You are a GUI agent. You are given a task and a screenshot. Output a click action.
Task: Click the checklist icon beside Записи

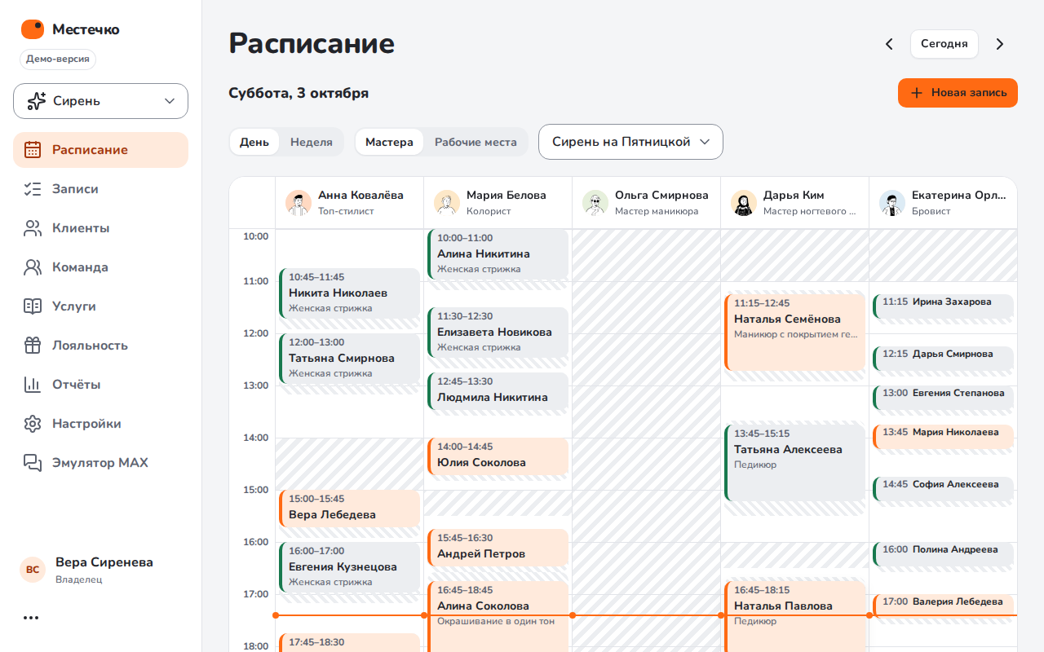click(x=33, y=189)
